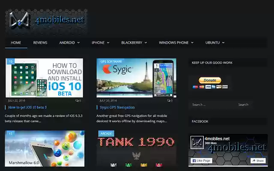Click the 4mobiles.net site logo
Viewport: 274px width, 171px height.
point(46,22)
